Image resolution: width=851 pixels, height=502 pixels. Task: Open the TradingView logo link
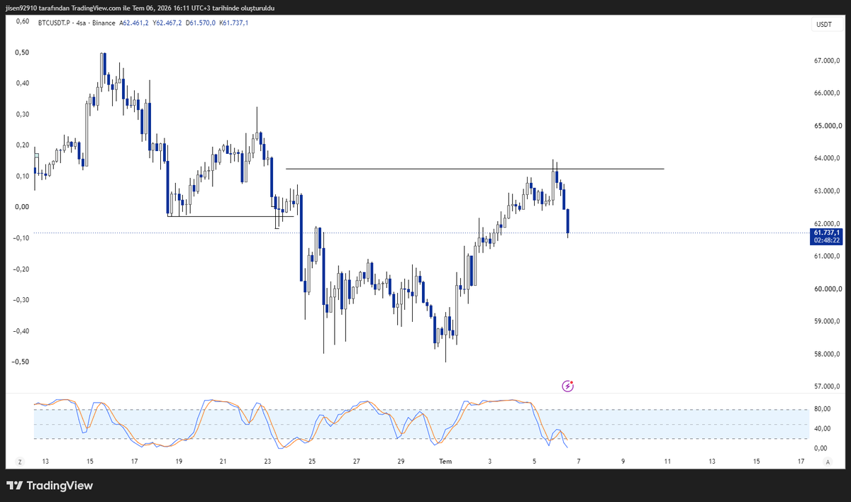pos(50,486)
